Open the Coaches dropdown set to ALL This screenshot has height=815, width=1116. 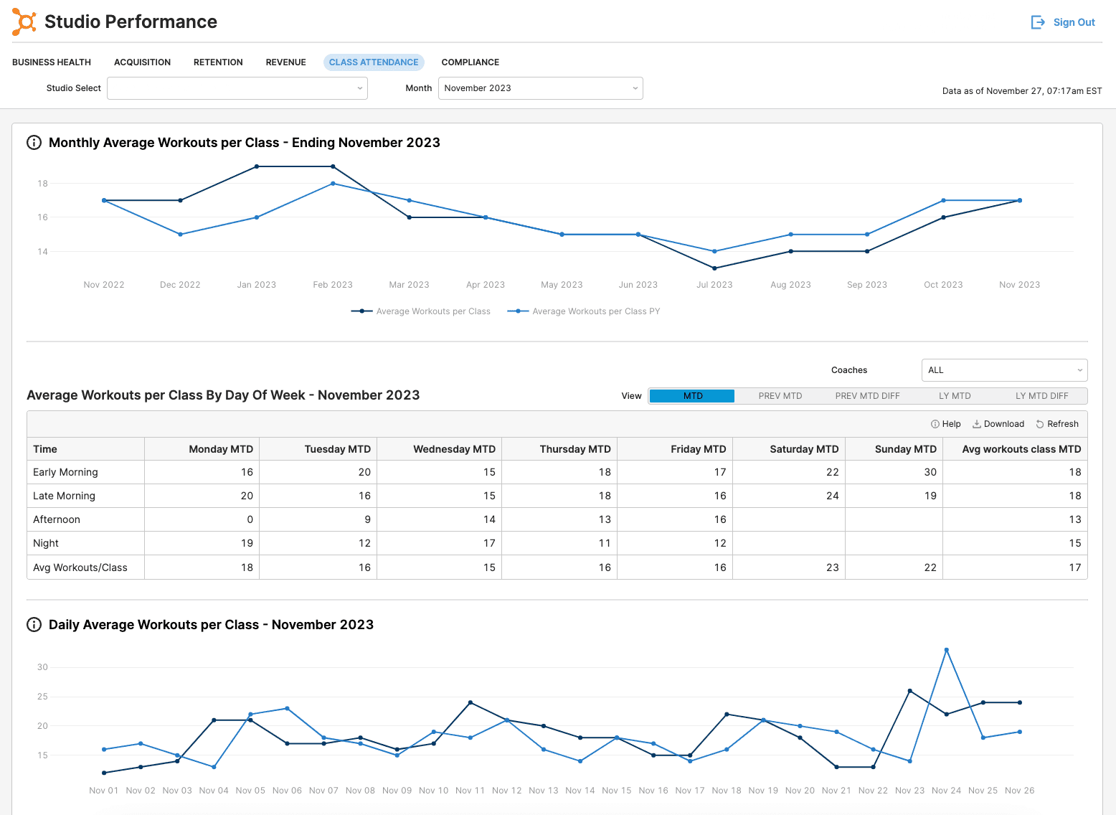coord(1004,370)
